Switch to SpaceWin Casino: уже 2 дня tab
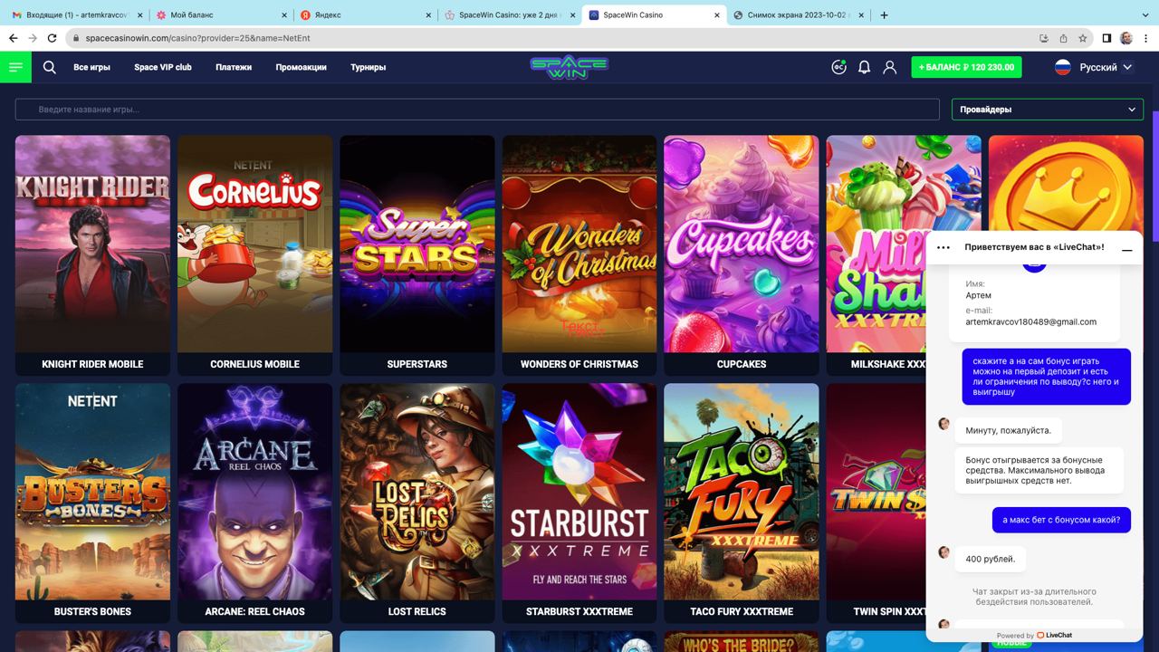1159x652 pixels. click(x=509, y=14)
